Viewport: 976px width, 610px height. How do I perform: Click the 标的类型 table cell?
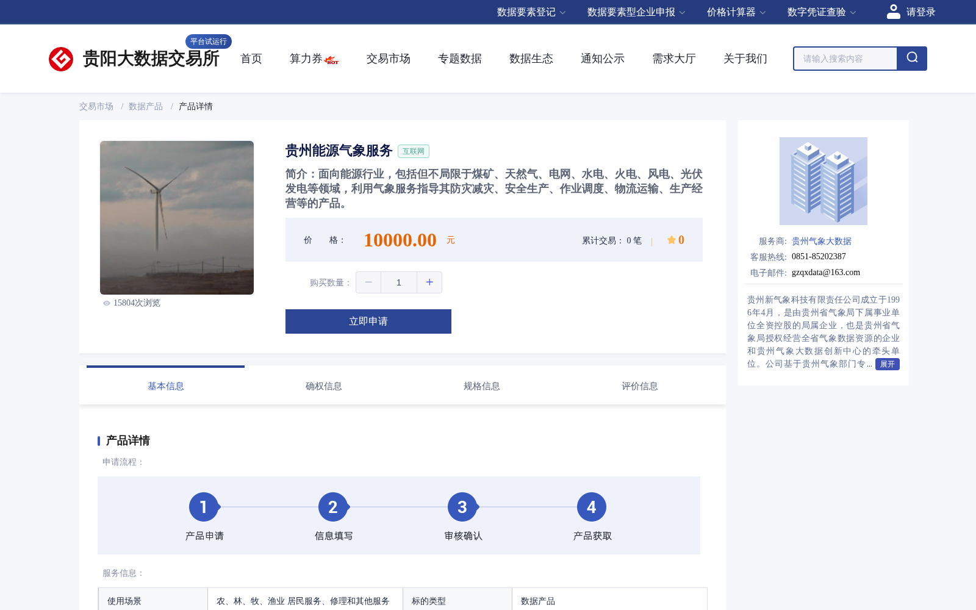[457, 601]
